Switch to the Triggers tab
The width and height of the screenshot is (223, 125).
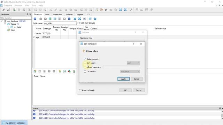tap(79, 15)
